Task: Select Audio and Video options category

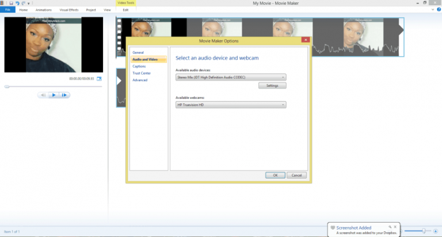Action: (149, 59)
